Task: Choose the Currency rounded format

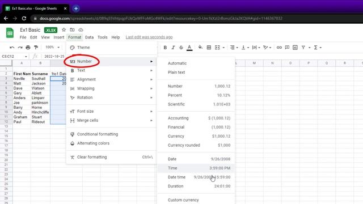Action: pyautogui.click(x=196, y=145)
